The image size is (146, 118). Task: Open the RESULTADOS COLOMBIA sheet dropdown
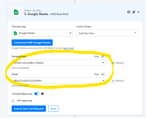point(59,81)
